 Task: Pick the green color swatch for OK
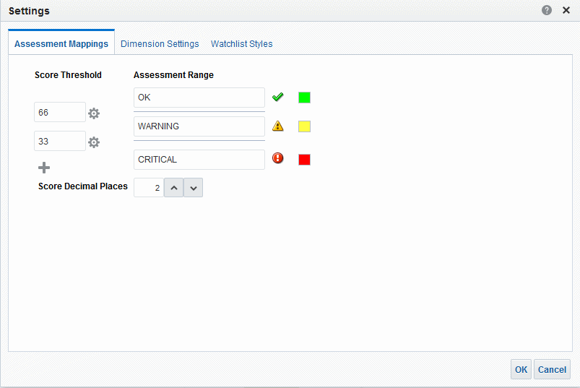tap(305, 98)
